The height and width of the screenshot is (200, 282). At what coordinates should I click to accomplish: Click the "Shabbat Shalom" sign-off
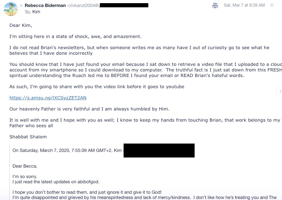(x=28, y=137)
